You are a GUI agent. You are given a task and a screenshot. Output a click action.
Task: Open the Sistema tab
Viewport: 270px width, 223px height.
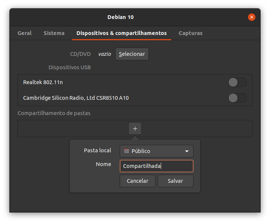coord(54,33)
